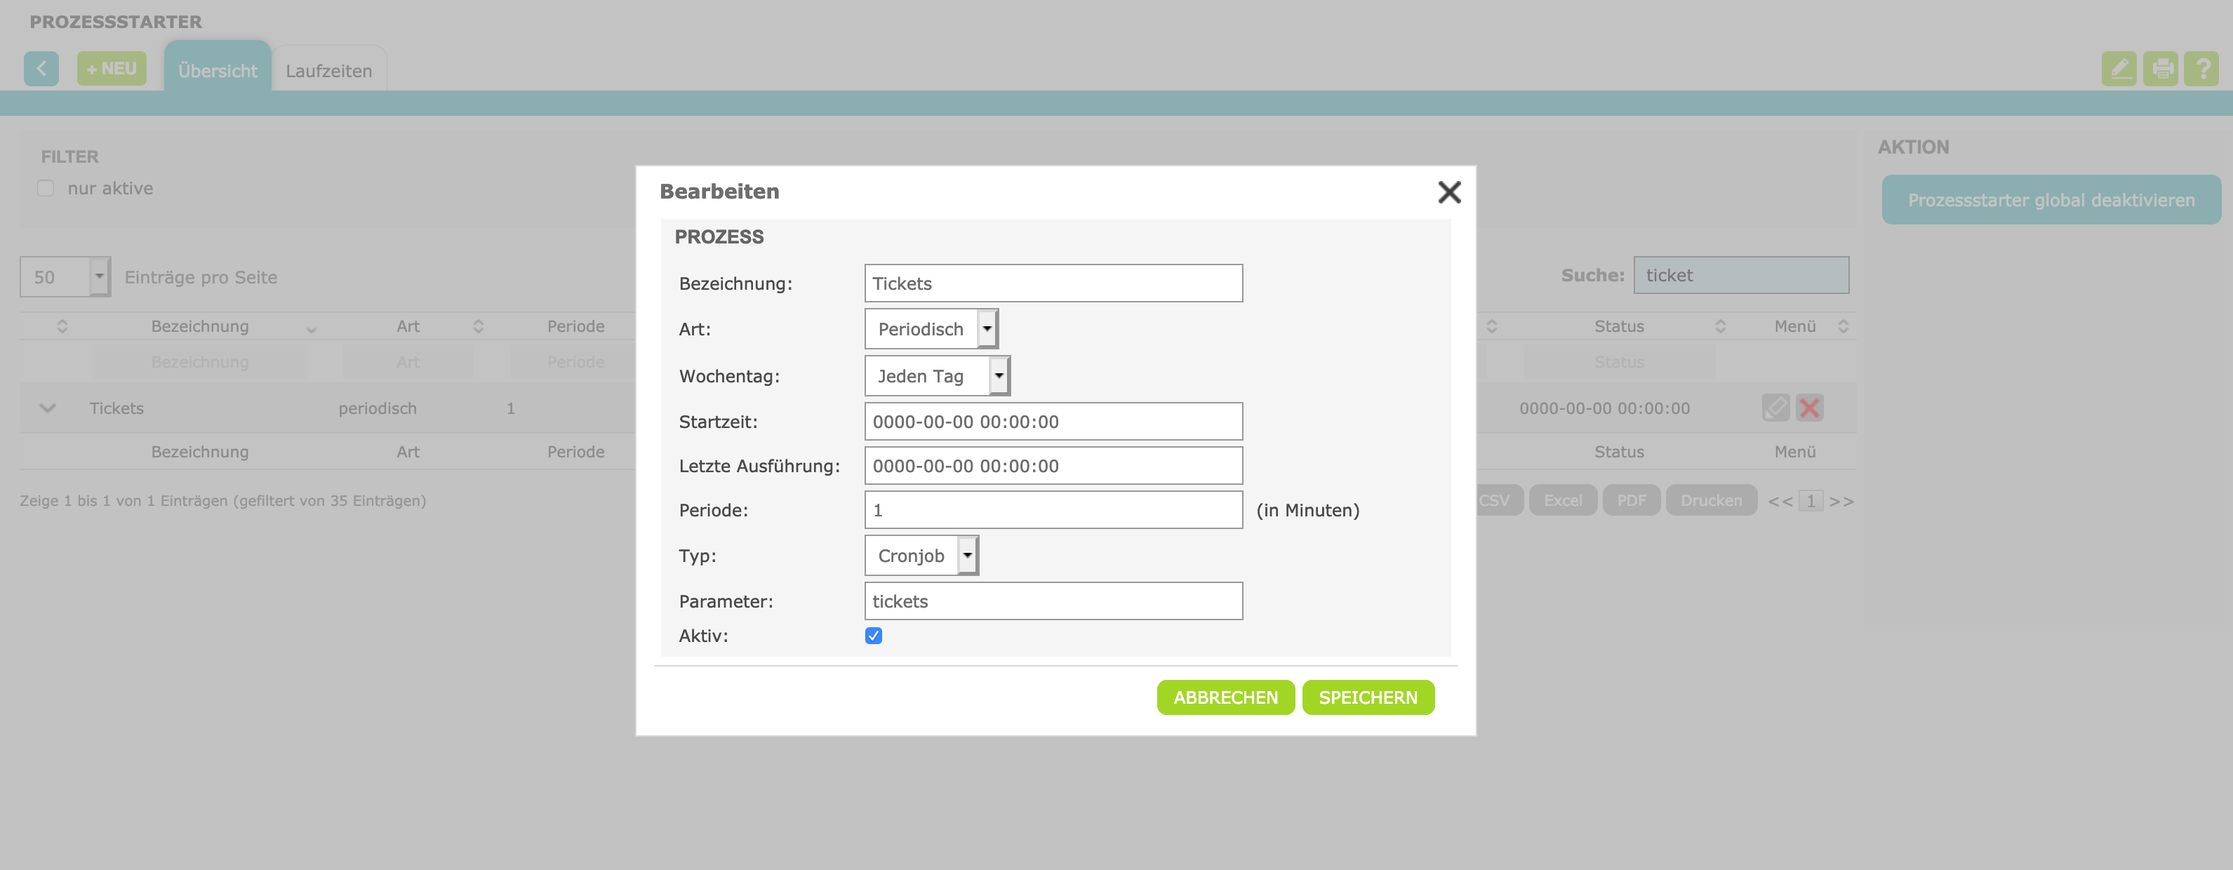
Task: Expand the Tickets row chevron
Action: click(48, 408)
